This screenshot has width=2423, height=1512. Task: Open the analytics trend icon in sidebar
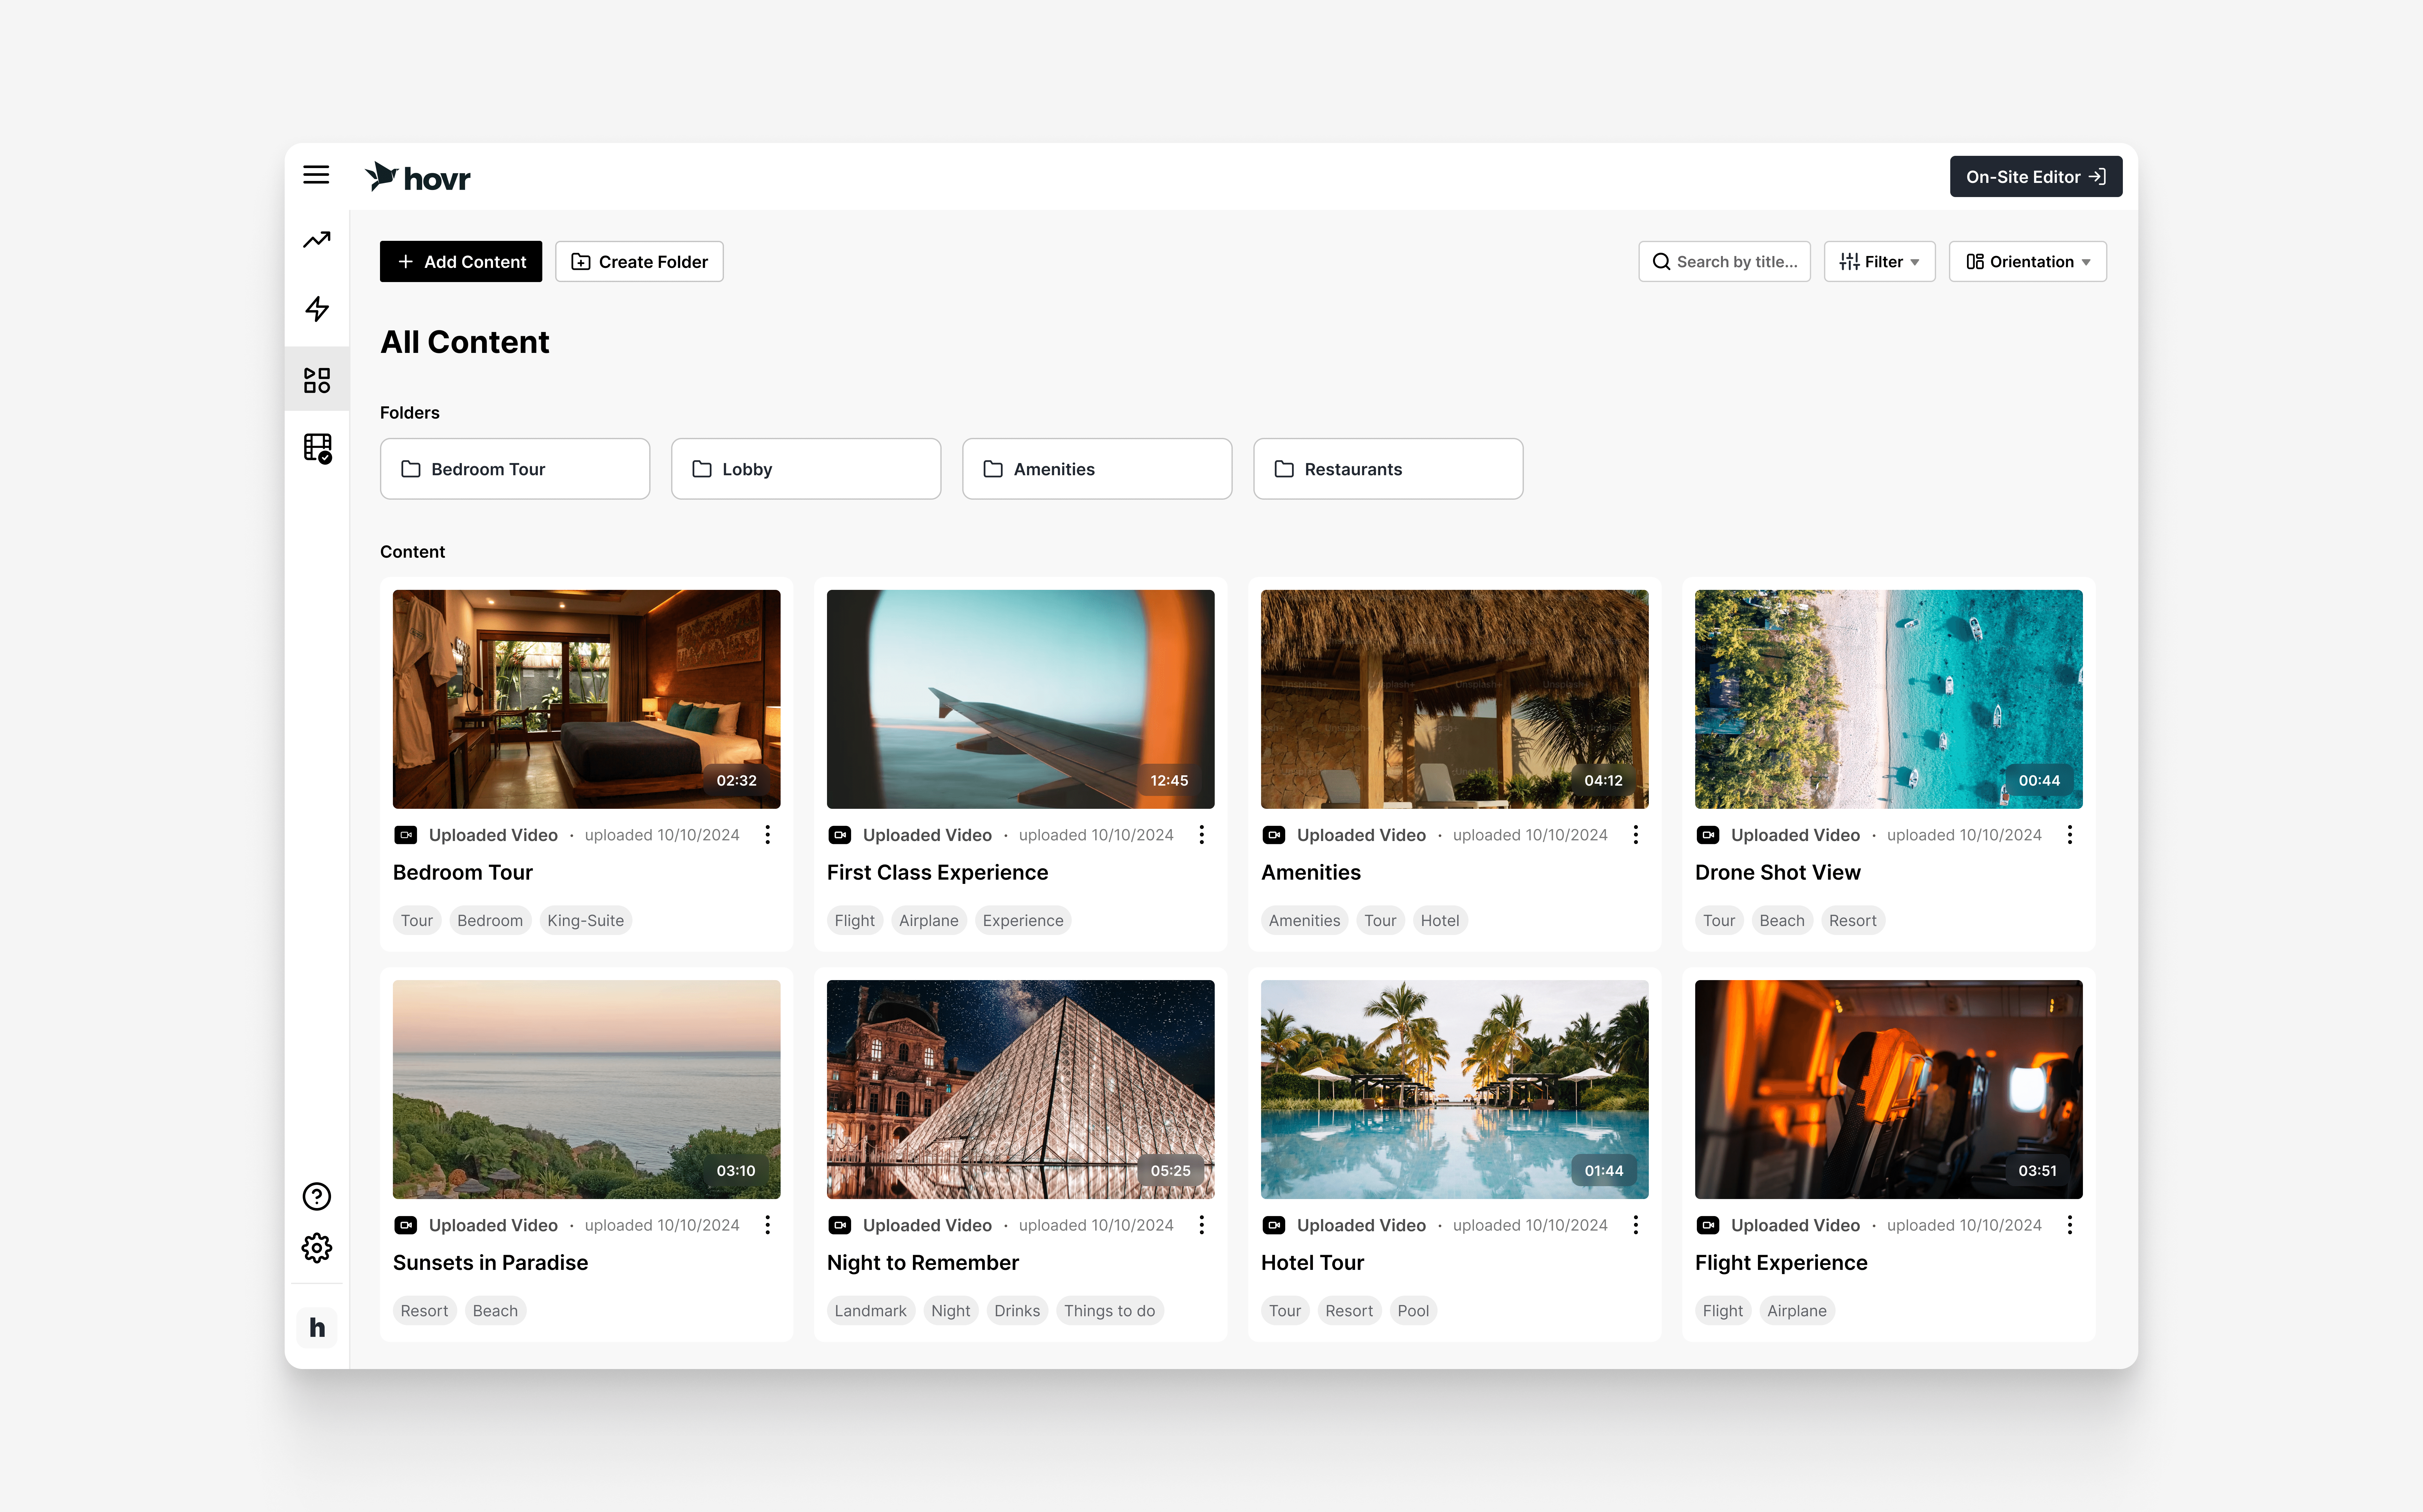[x=317, y=240]
